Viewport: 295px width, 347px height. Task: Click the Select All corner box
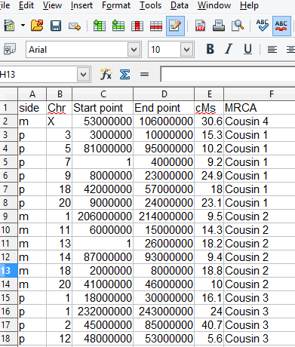[x=9, y=94]
